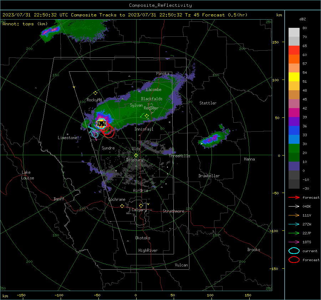Click the Limestone label
Viewport: 321px width, 300px height.
coord(67,138)
